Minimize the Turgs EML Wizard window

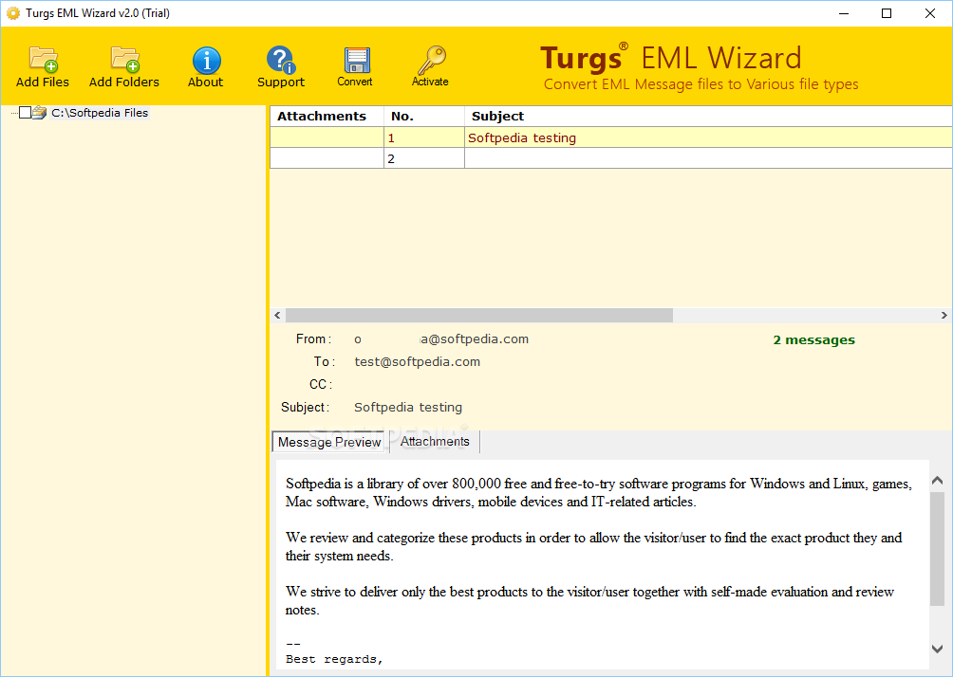point(844,13)
